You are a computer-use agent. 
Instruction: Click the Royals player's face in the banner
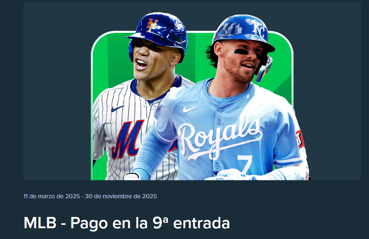[x=241, y=61]
